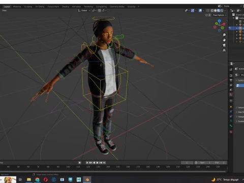Open the properties editor type dropdown

pyautogui.click(x=232, y=64)
